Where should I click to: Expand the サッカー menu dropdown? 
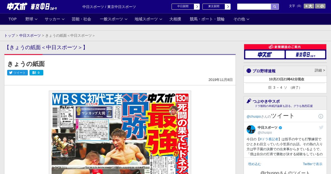pos(54,19)
